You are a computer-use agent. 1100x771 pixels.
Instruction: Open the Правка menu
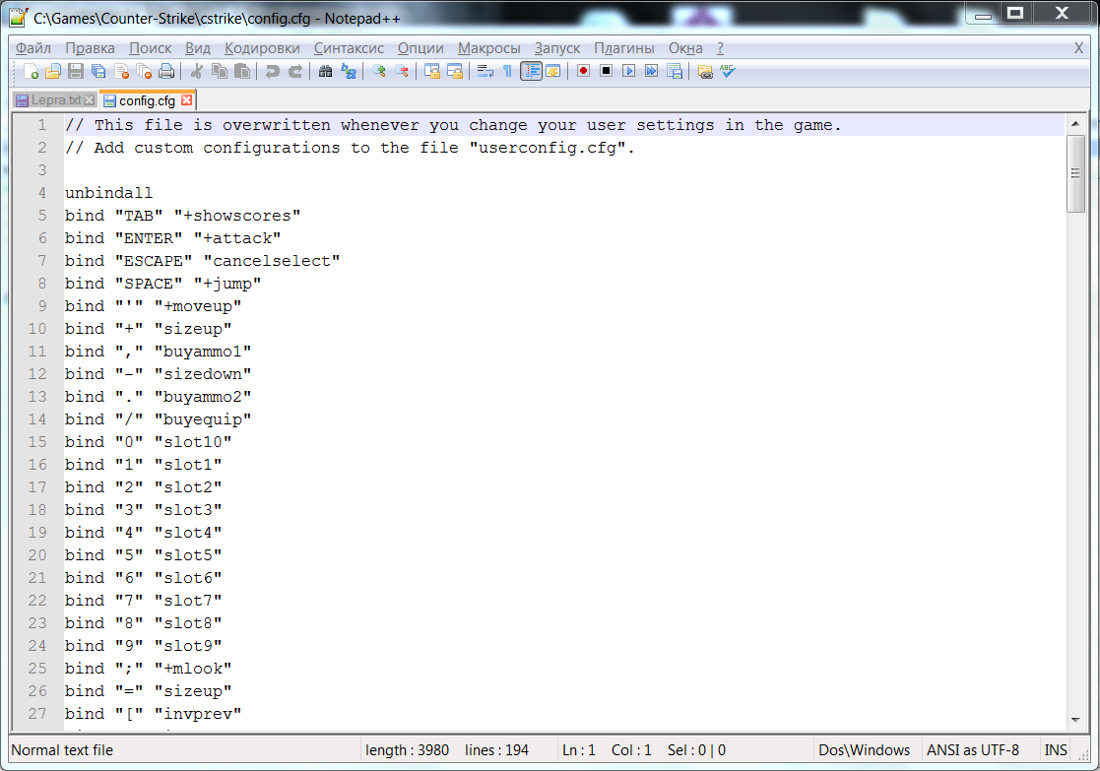coord(90,48)
